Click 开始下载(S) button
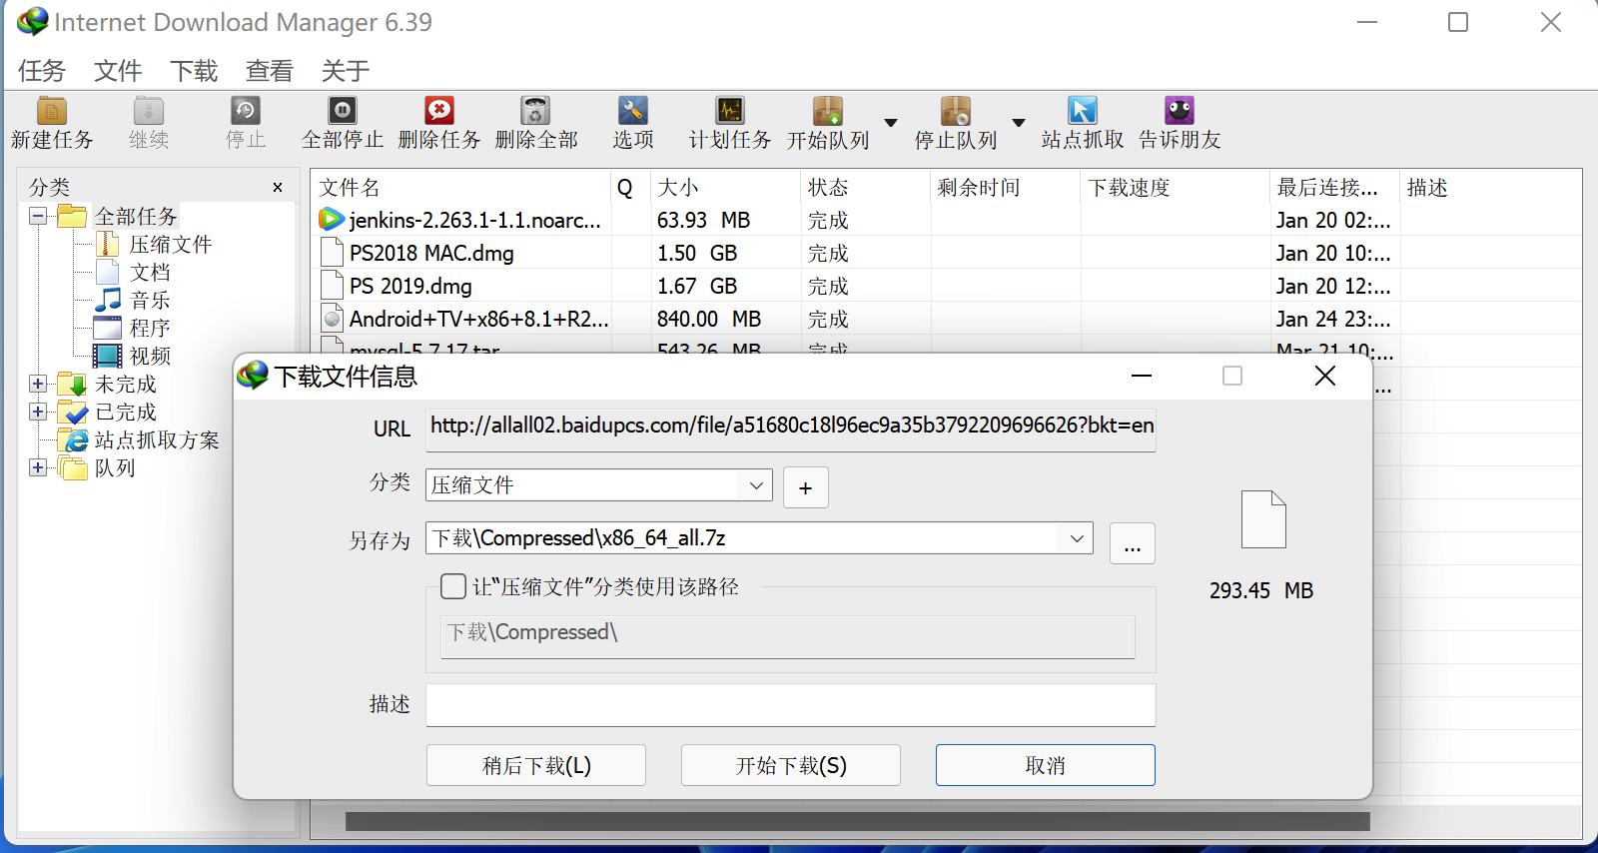Image resolution: width=1598 pixels, height=853 pixels. tap(791, 765)
